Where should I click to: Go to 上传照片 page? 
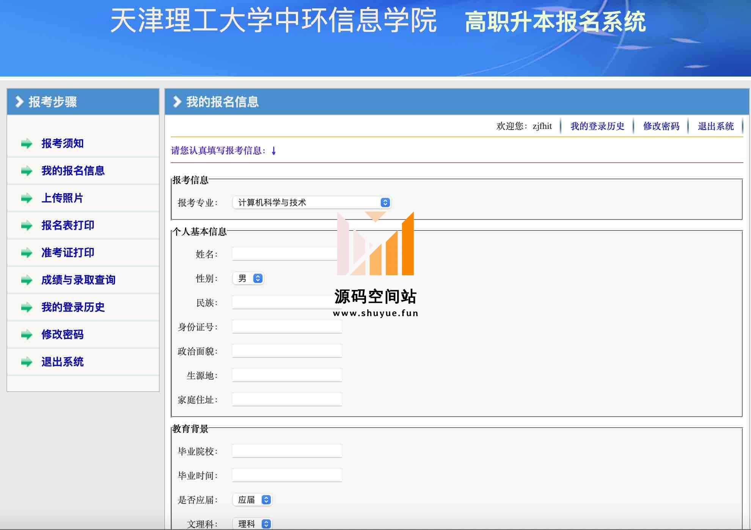coord(63,198)
